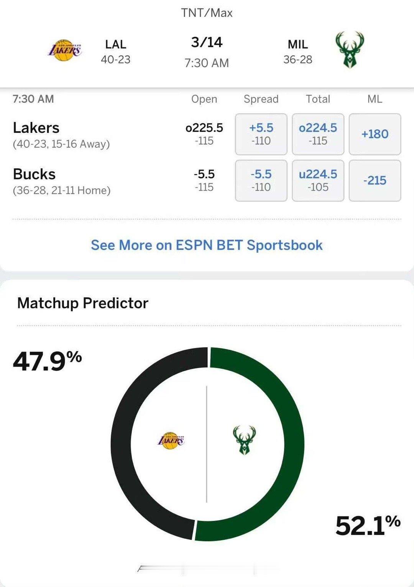Open the Lakers row team name
Image resolution: width=414 pixels, height=587 pixels.
point(36,128)
